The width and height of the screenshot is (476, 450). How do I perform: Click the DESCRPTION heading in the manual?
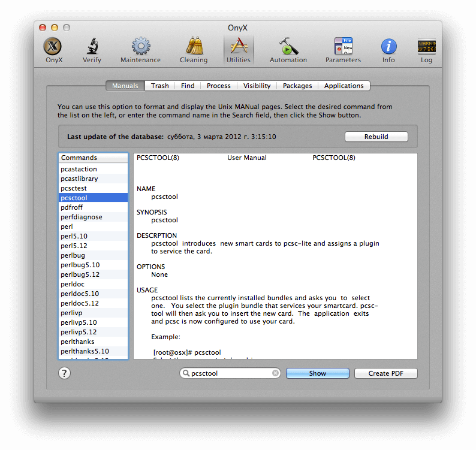pyautogui.click(x=156, y=235)
